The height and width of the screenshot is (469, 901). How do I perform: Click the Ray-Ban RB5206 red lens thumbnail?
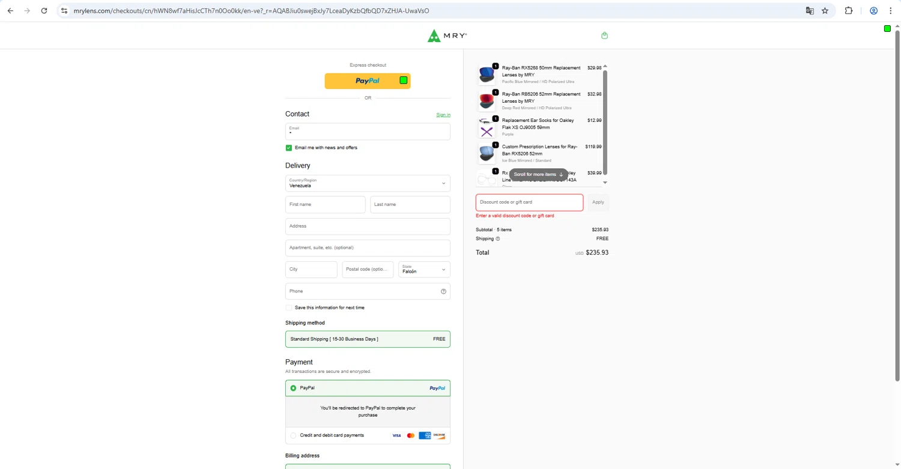tap(487, 101)
